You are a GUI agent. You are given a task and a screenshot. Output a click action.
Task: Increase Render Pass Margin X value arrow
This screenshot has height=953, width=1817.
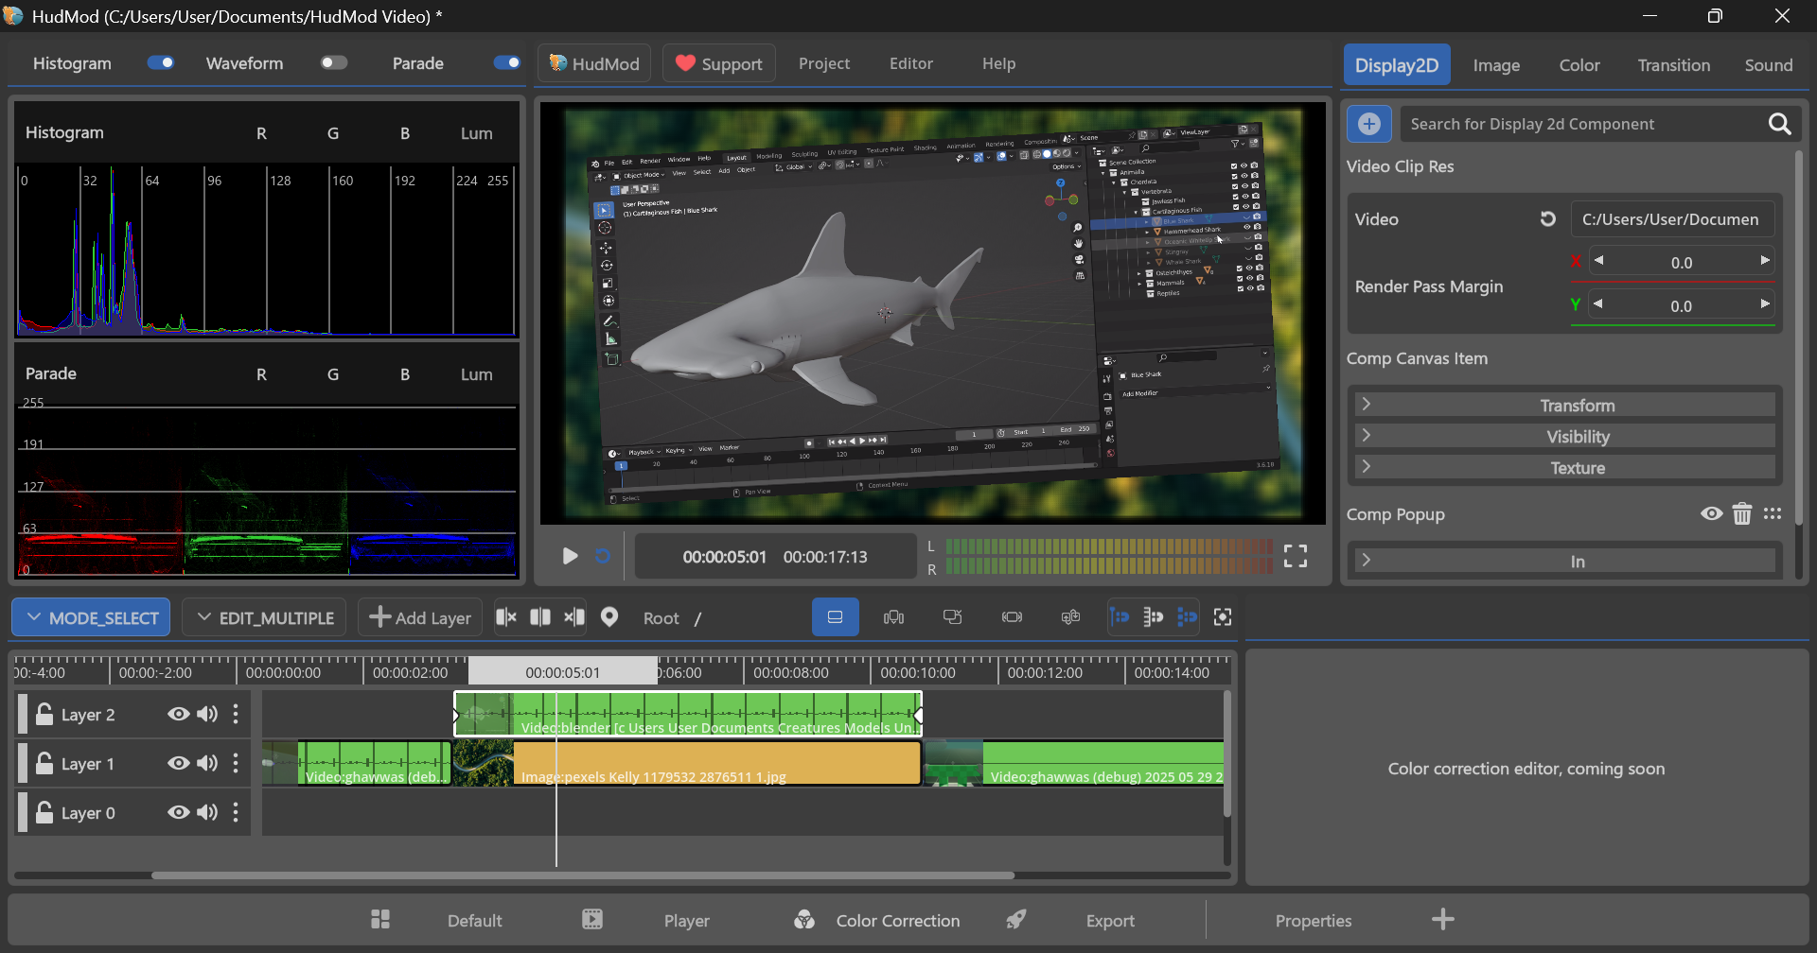pos(1765,261)
